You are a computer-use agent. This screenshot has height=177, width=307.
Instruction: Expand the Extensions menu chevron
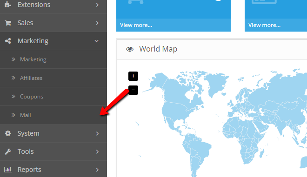coord(97,5)
